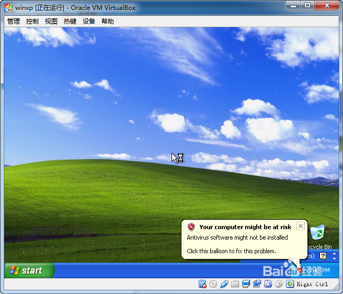Click the VirtualBox window title icon

(8, 8)
